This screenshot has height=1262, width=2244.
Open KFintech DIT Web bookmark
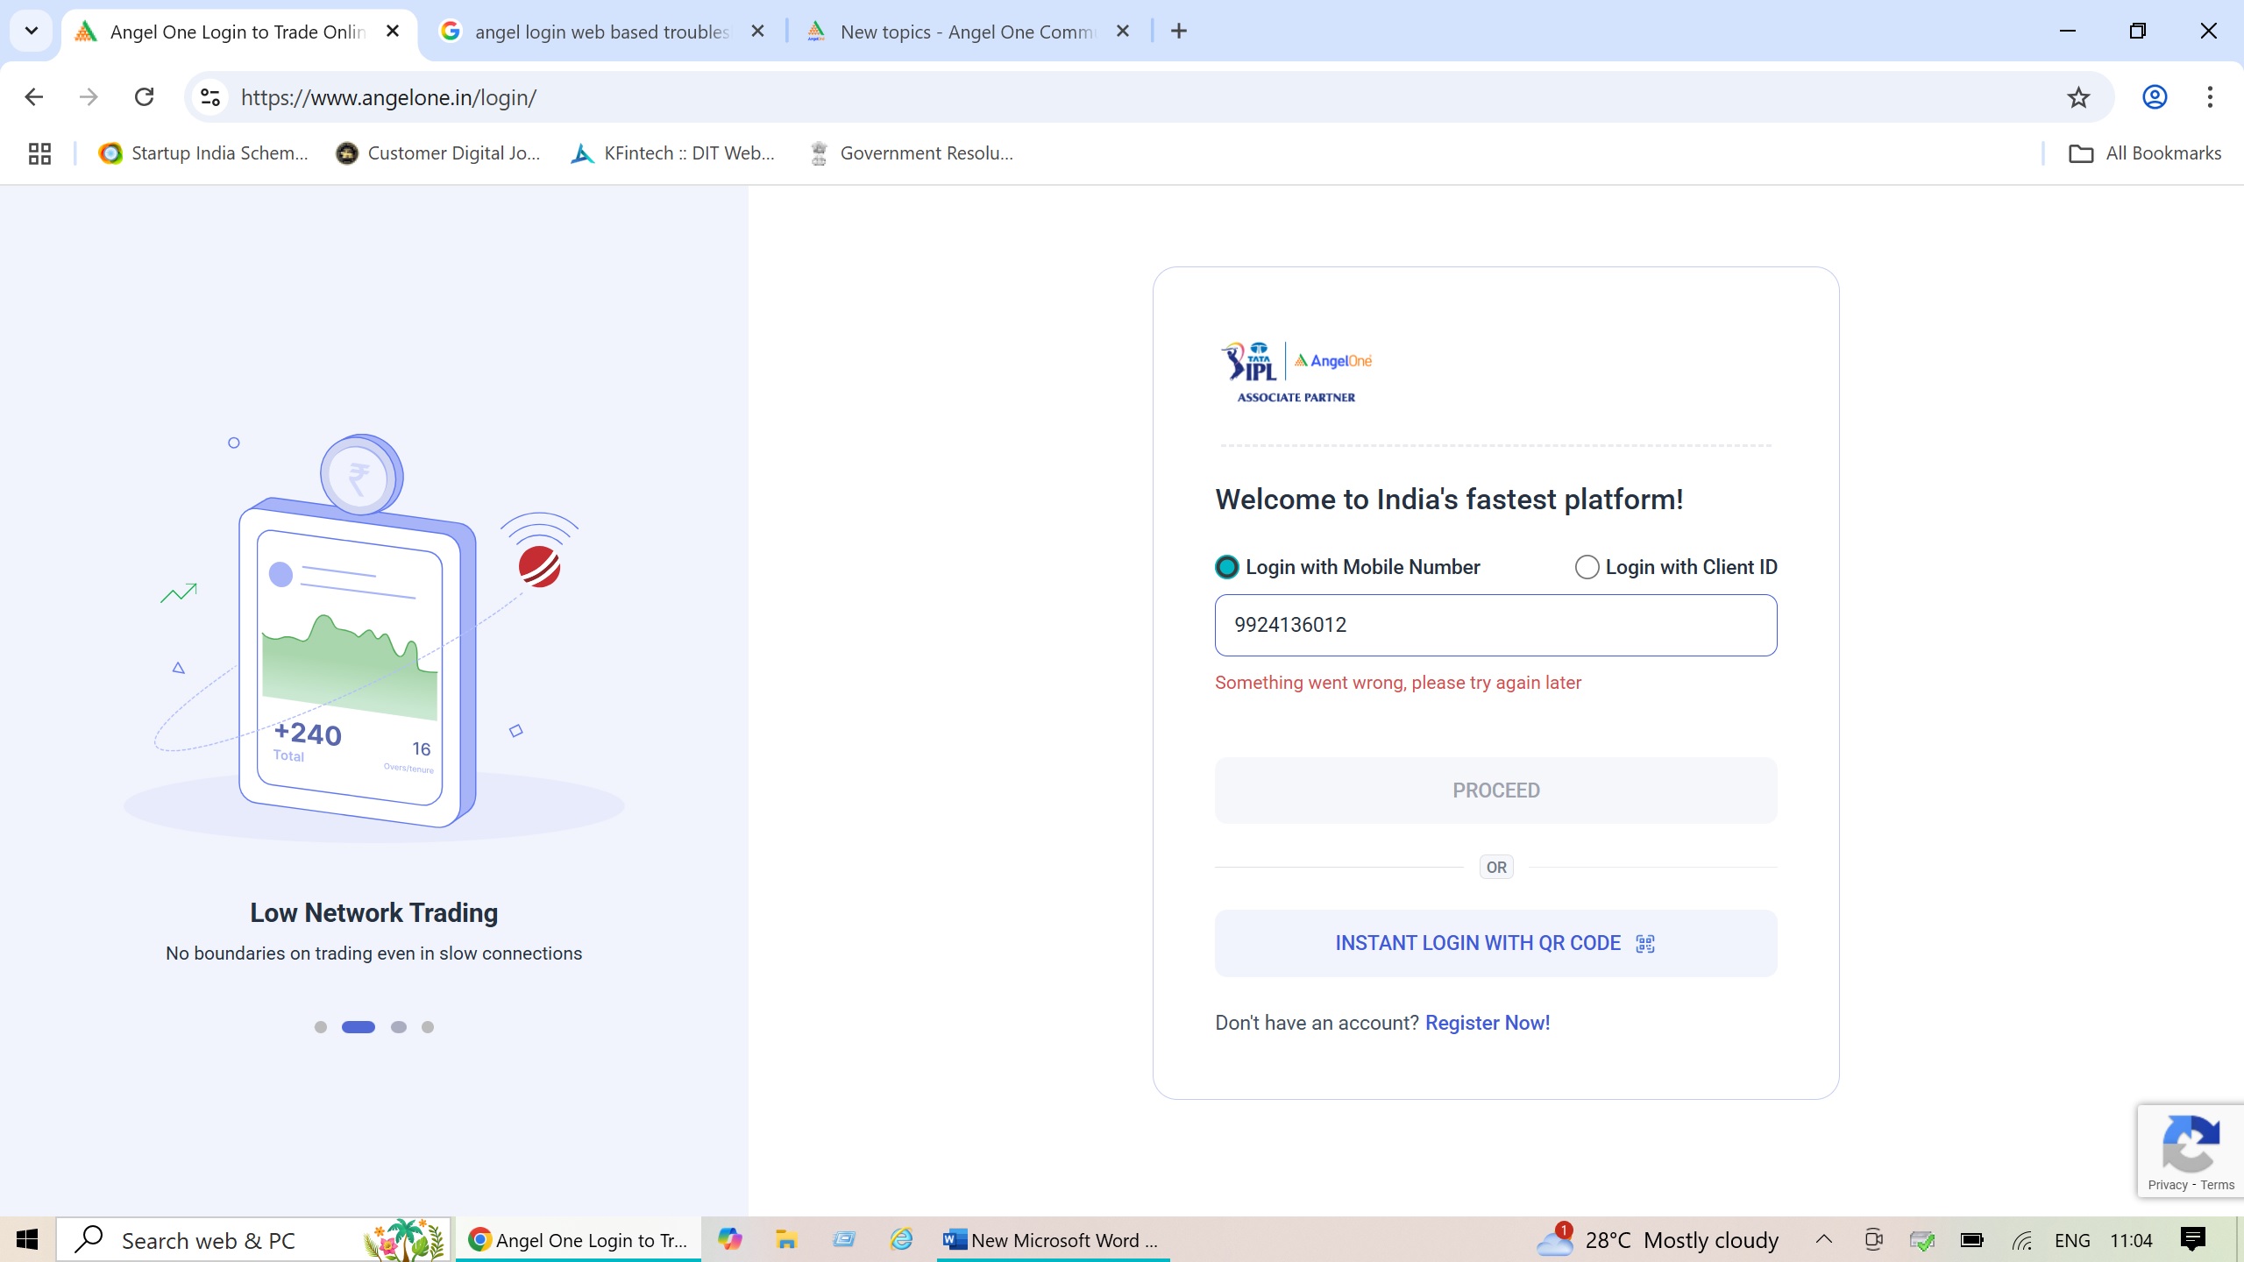673,153
